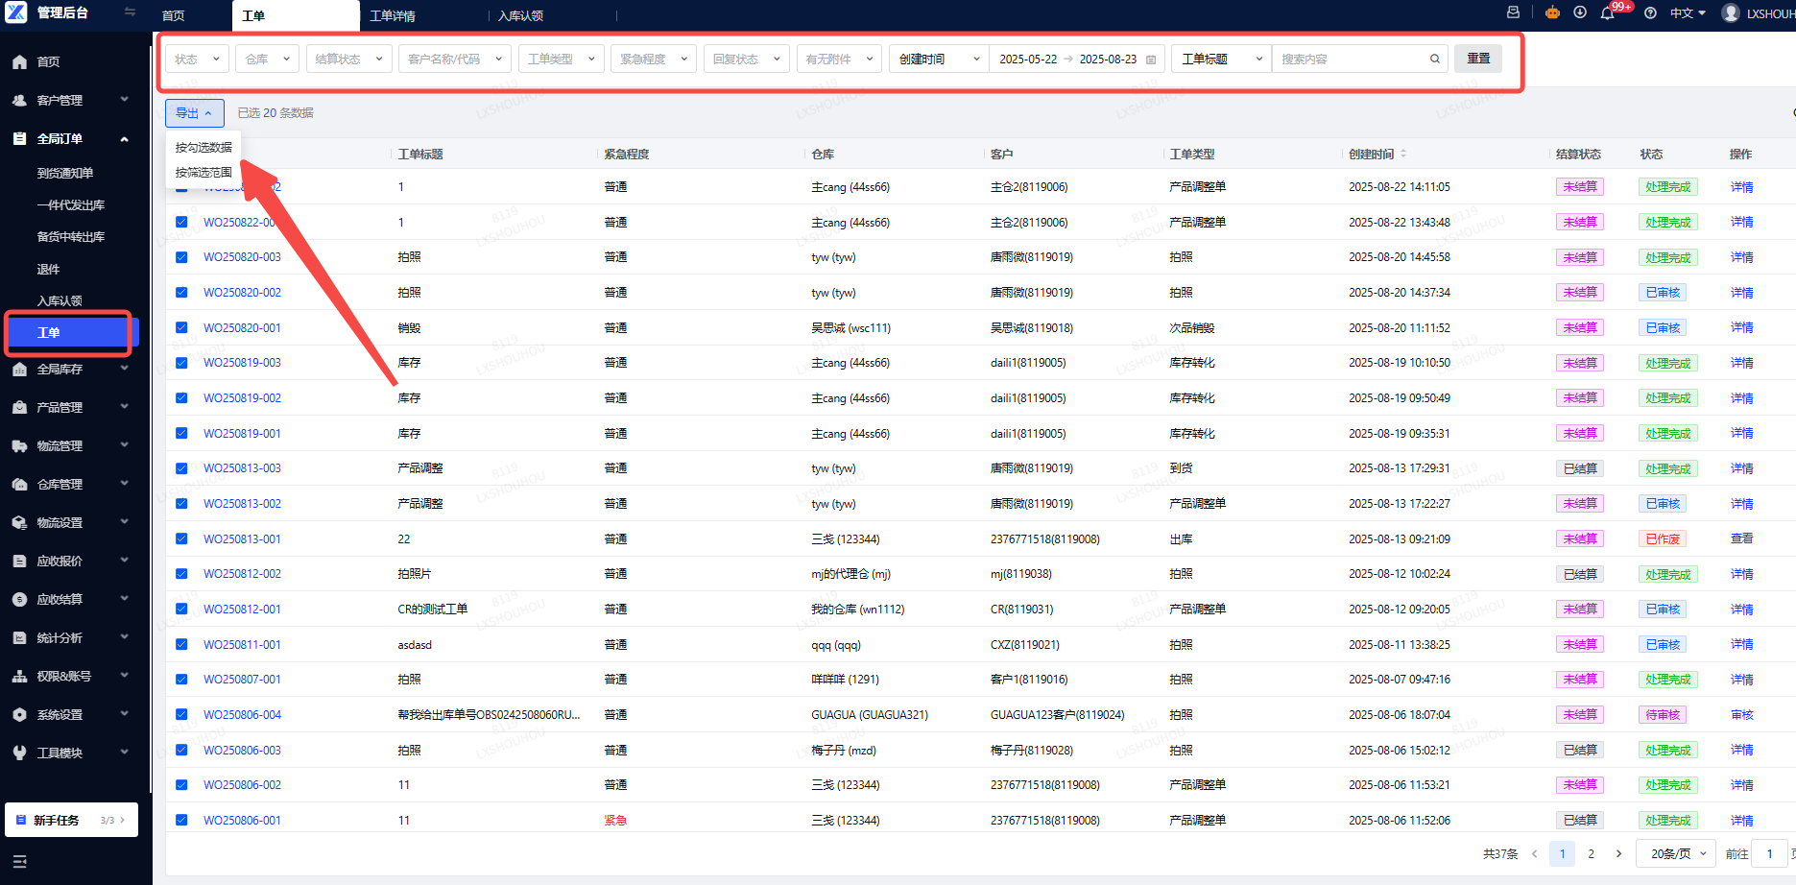Click the home icon in the sidebar
Viewport: 1796px width, 885px height.
tap(19, 61)
